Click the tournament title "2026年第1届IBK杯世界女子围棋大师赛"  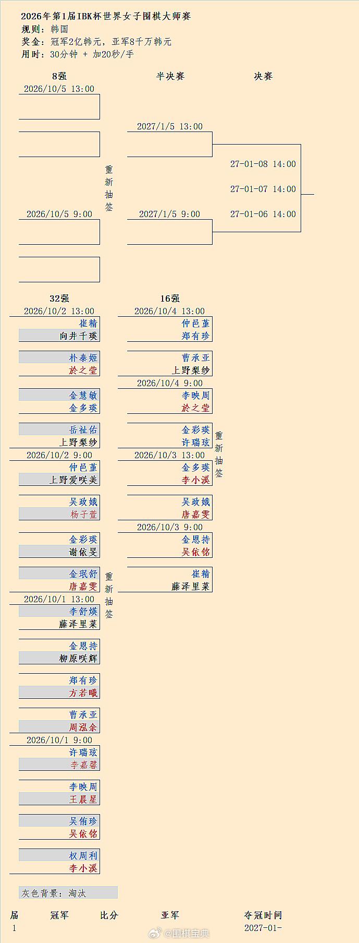[x=106, y=16]
